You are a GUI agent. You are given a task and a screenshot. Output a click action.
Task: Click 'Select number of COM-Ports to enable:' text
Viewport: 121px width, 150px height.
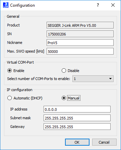39,79
